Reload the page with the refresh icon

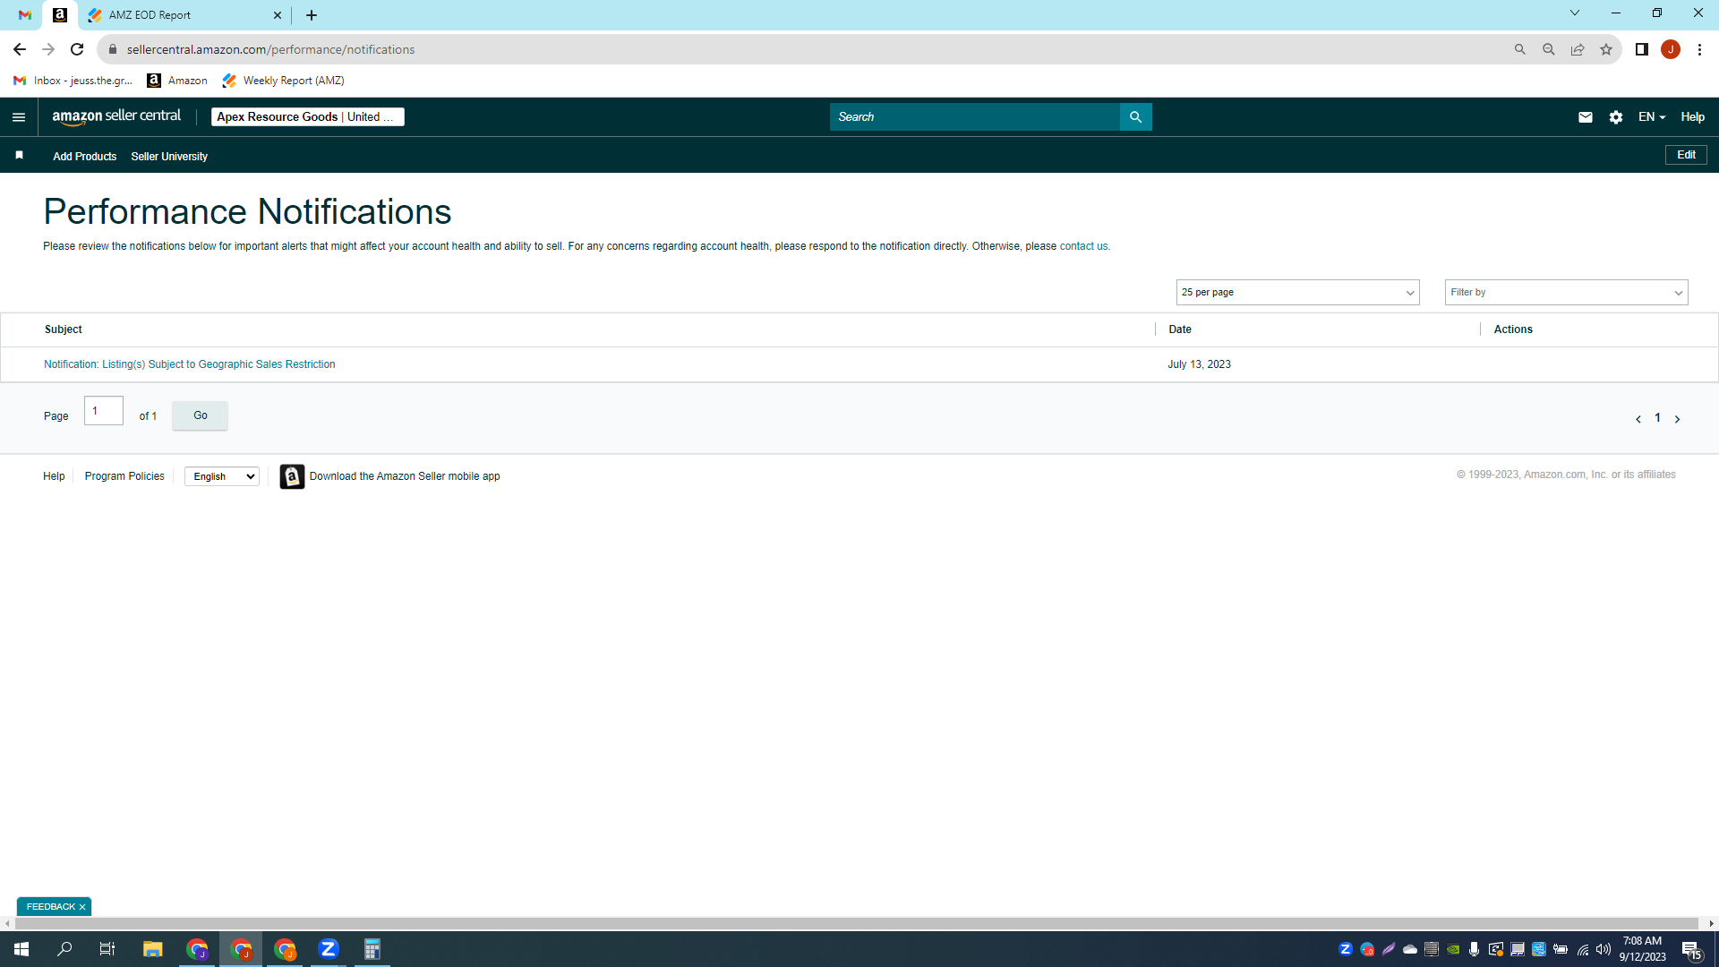[77, 49]
